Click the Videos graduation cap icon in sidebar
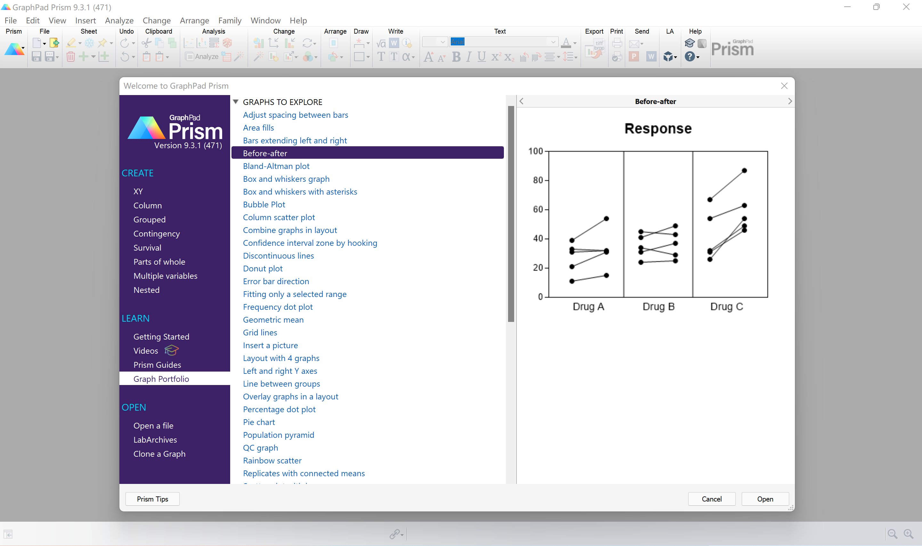The height and width of the screenshot is (546, 922). pyautogui.click(x=172, y=350)
